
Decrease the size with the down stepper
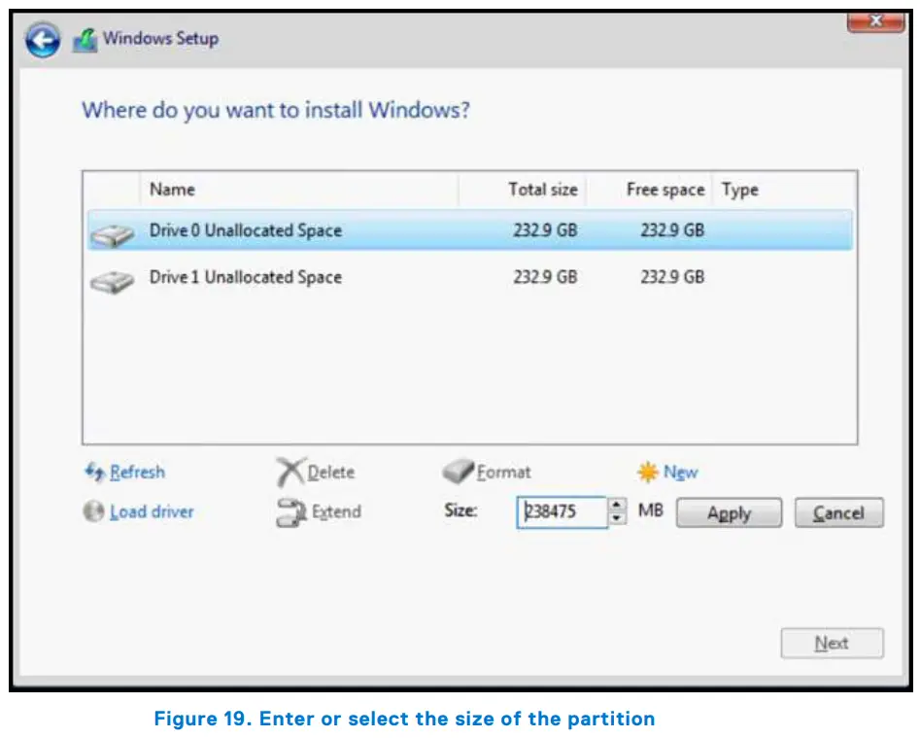coord(615,517)
